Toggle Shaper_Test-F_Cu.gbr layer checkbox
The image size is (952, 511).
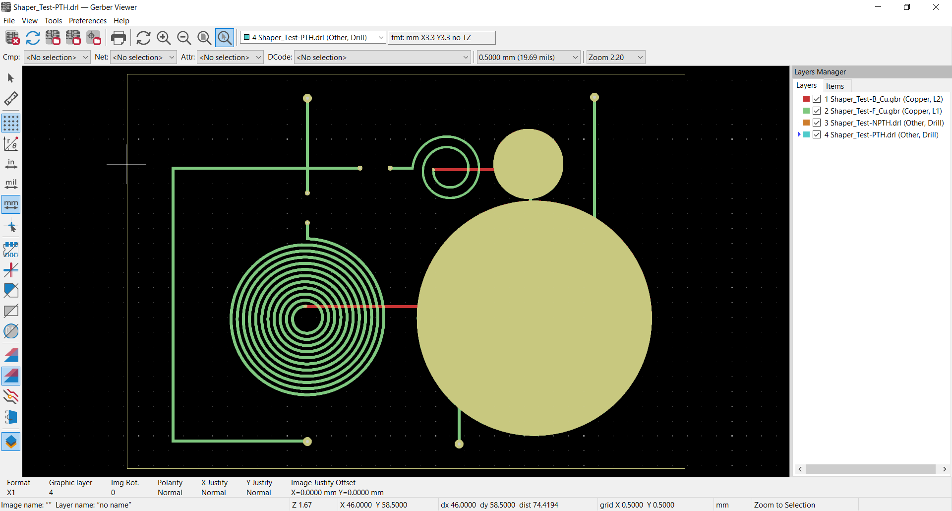point(817,111)
